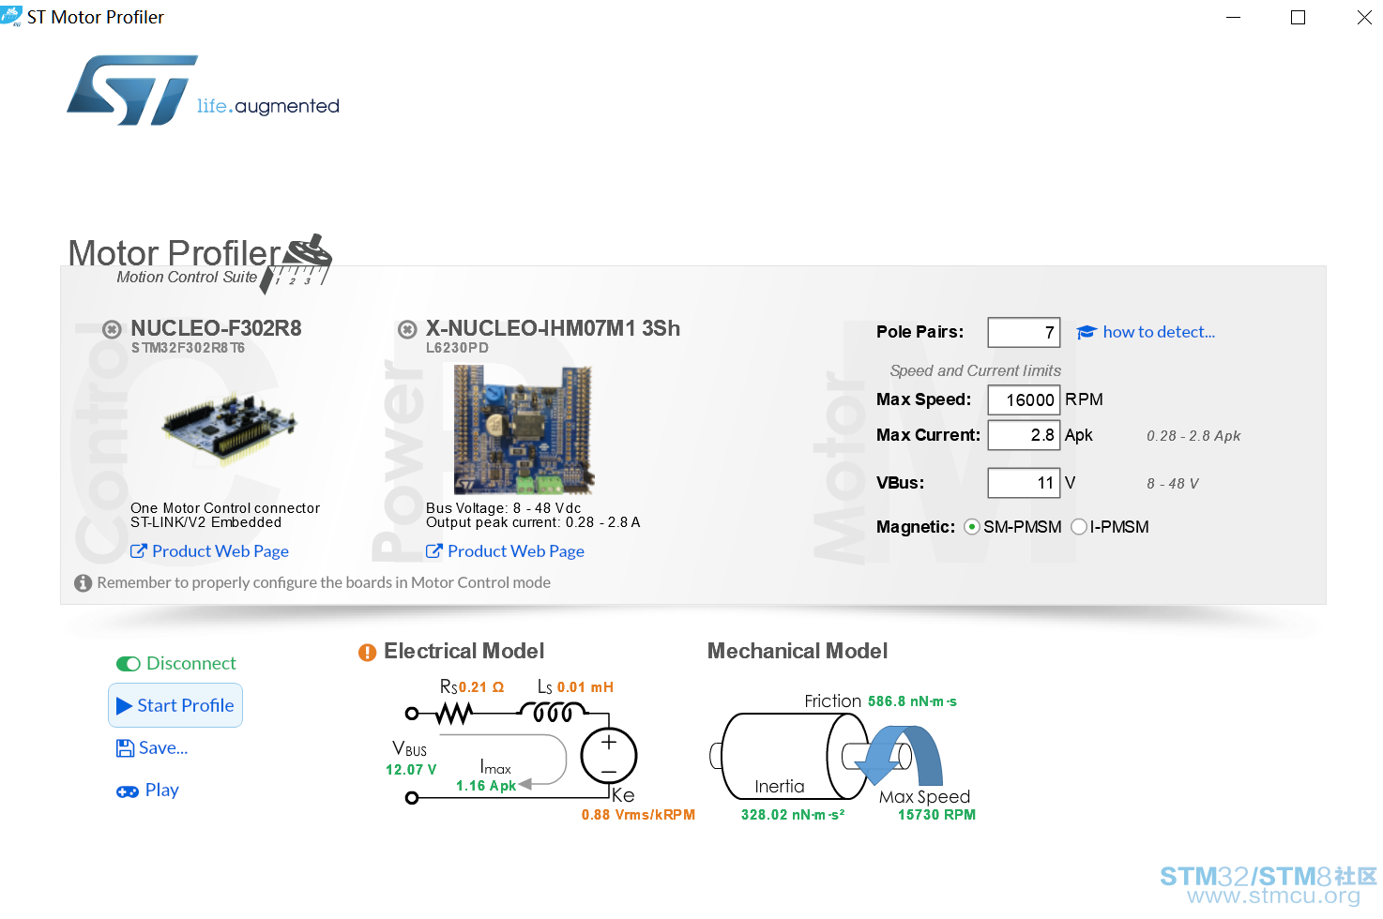1383x919 pixels.
Task: Click the VBUS 12.07 V value
Action: pos(411,770)
